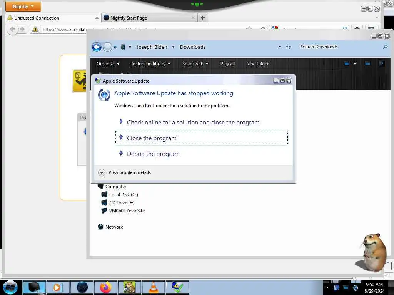The height and width of the screenshot is (295, 394).
Task: Switch to the Nightly Start Page tab
Action: click(149, 18)
